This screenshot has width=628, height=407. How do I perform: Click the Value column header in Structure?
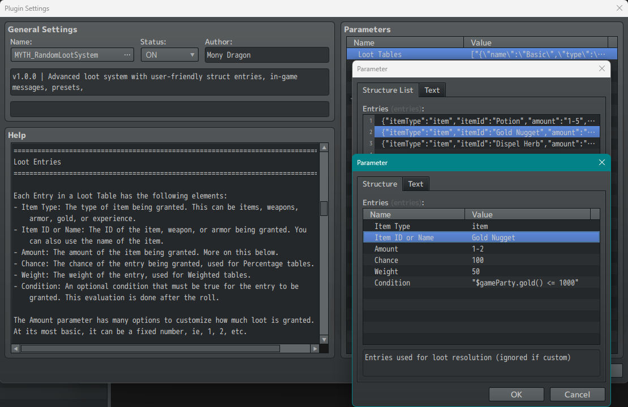pos(527,214)
